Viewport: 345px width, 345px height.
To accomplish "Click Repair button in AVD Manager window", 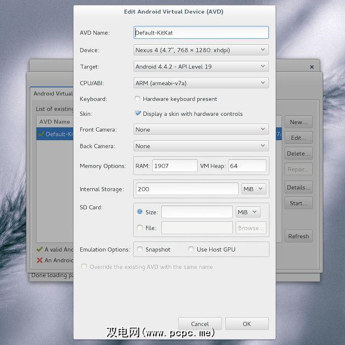I will pyautogui.click(x=298, y=169).
